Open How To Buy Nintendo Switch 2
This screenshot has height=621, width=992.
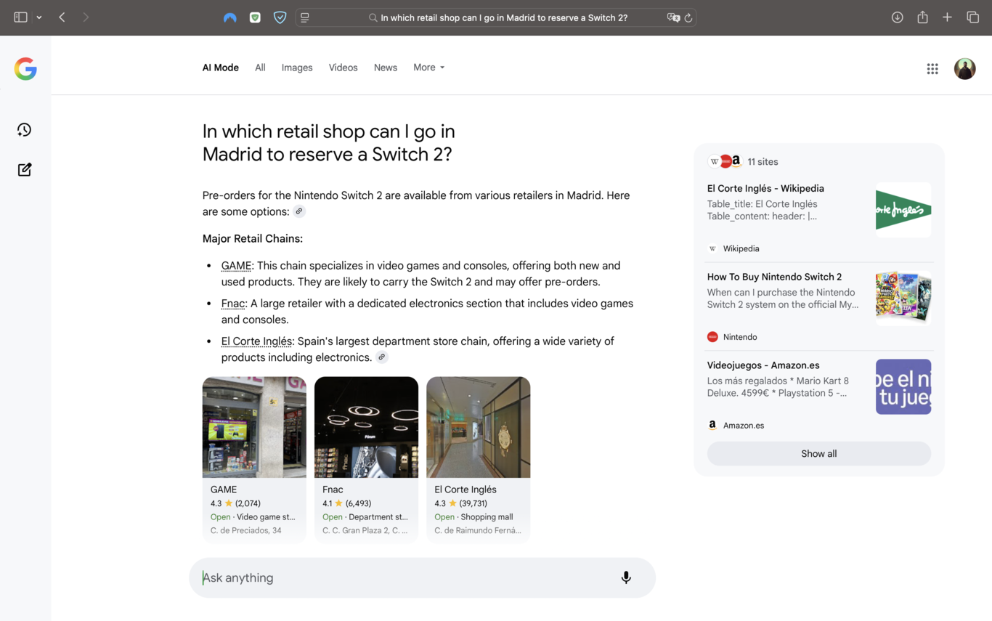[774, 277]
